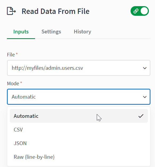
Task: Select the Automatic mode option
Action: point(79,116)
